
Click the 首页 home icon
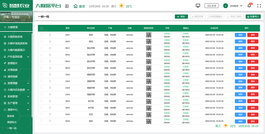click(76, 6)
